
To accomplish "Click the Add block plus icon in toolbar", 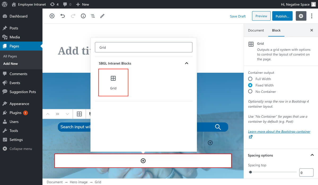I will click(52, 16).
